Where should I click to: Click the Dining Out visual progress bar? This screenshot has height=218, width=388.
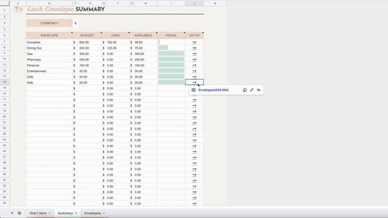[x=163, y=48]
